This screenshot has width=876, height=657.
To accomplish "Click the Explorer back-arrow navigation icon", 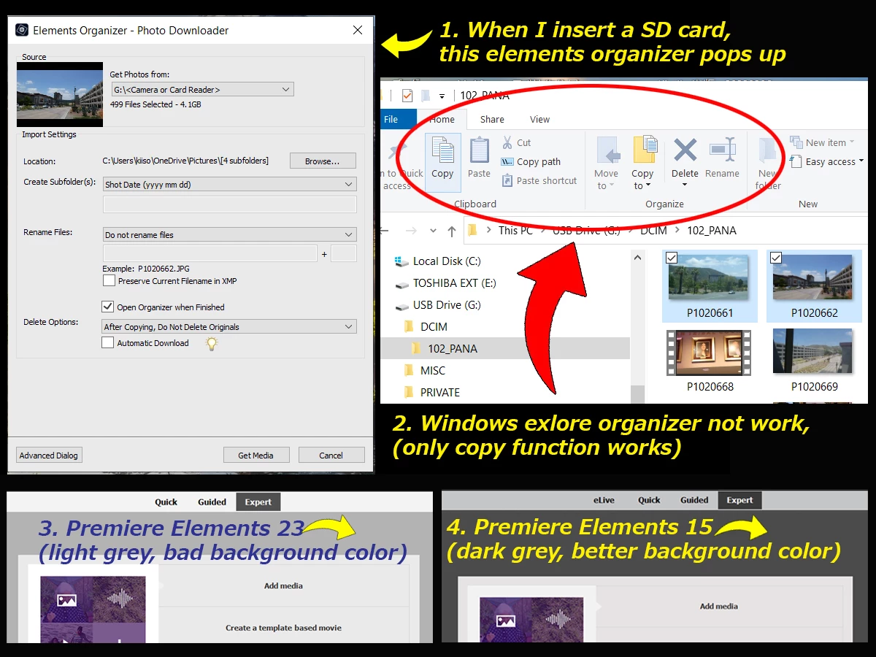I will tap(385, 231).
